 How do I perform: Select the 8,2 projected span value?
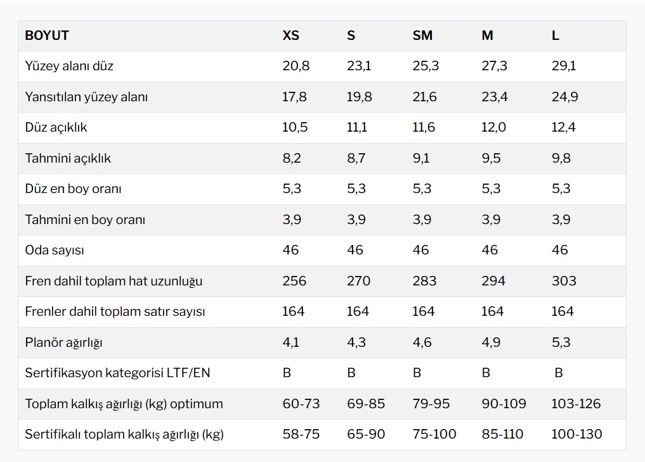(292, 158)
